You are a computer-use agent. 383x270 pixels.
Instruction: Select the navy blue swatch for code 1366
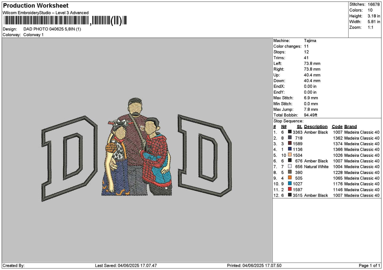290,149
